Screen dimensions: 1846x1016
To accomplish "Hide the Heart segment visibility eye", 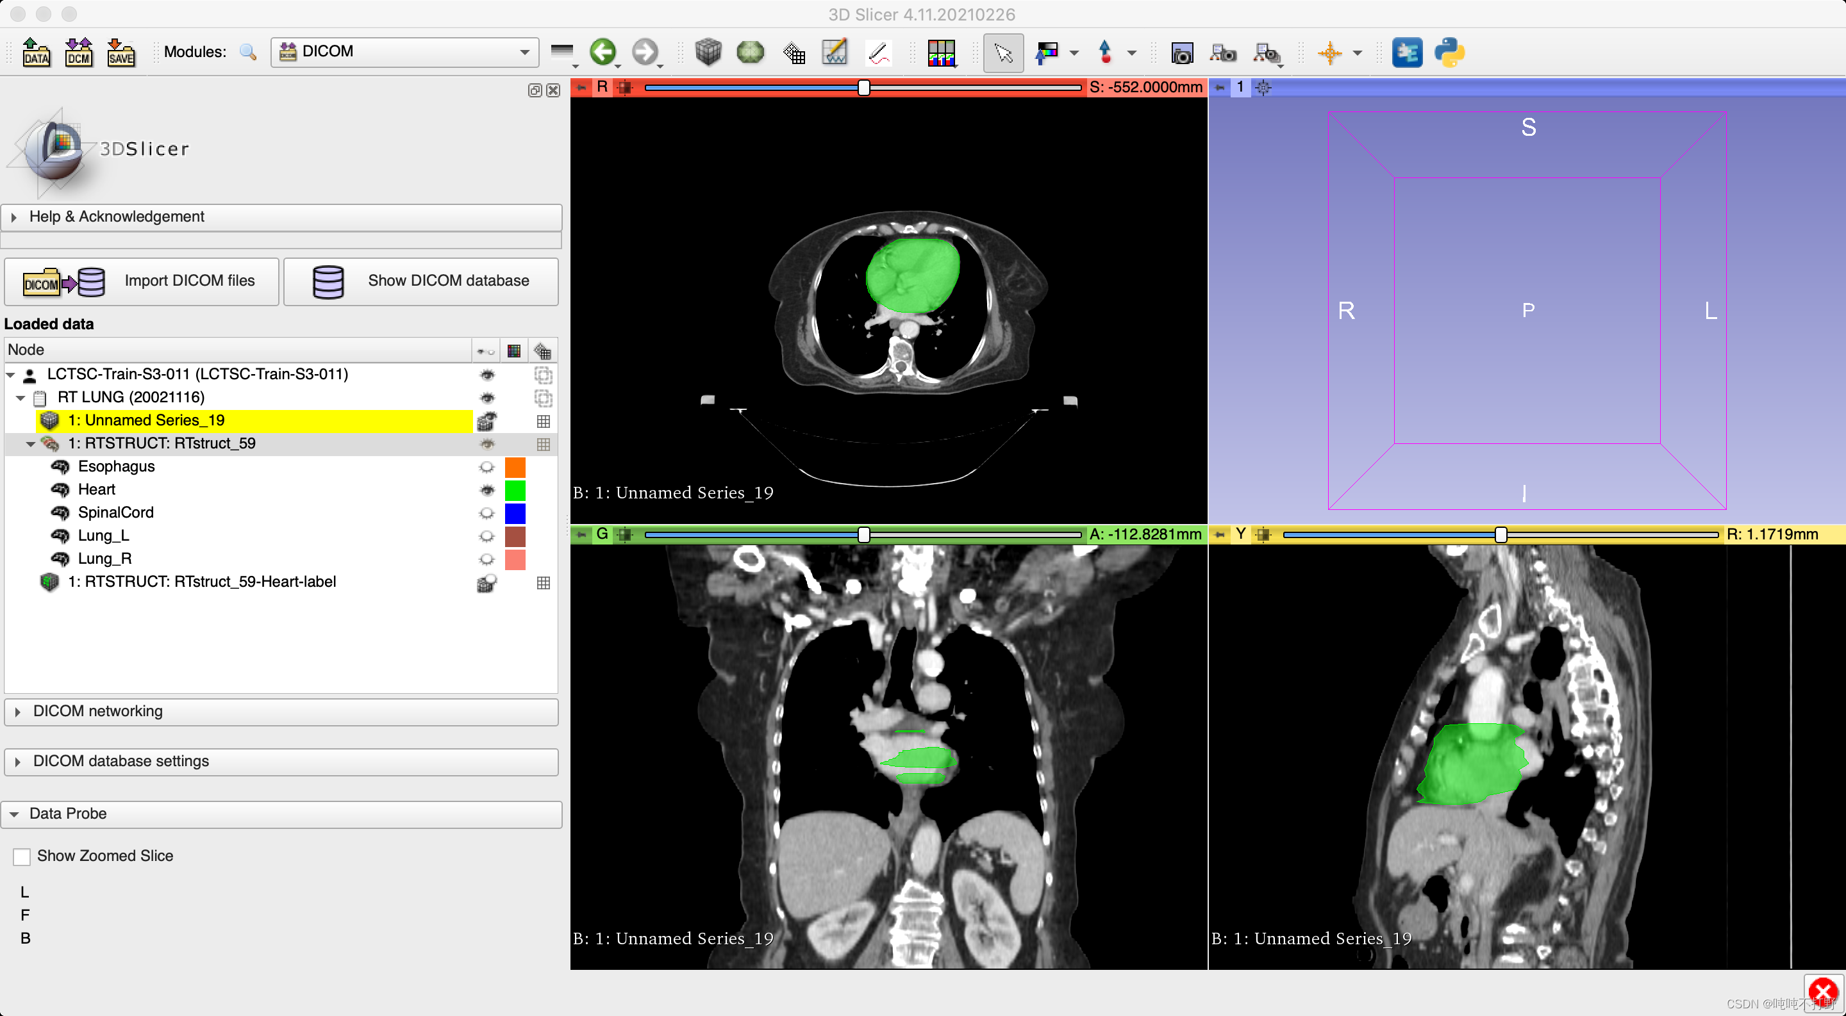I will click(x=487, y=489).
